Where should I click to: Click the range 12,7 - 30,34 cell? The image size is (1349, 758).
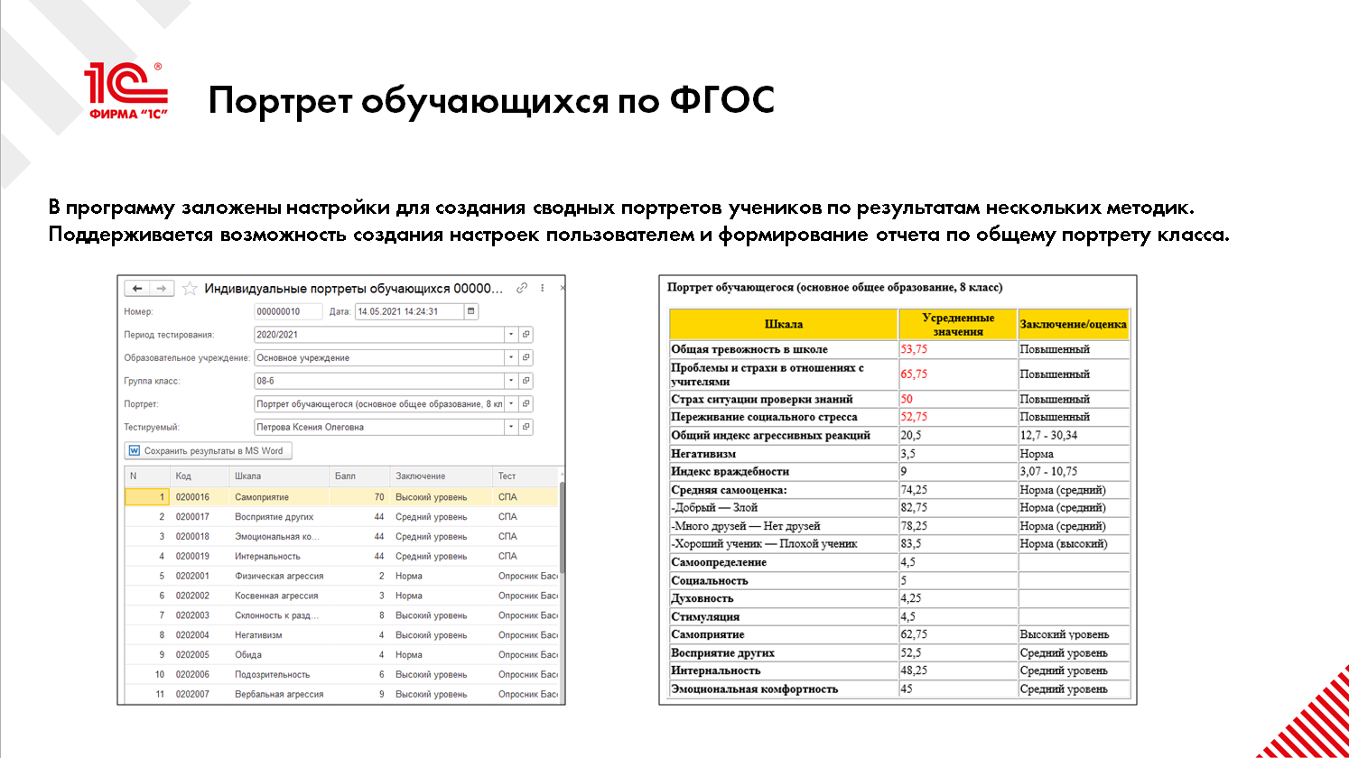[x=1048, y=435]
